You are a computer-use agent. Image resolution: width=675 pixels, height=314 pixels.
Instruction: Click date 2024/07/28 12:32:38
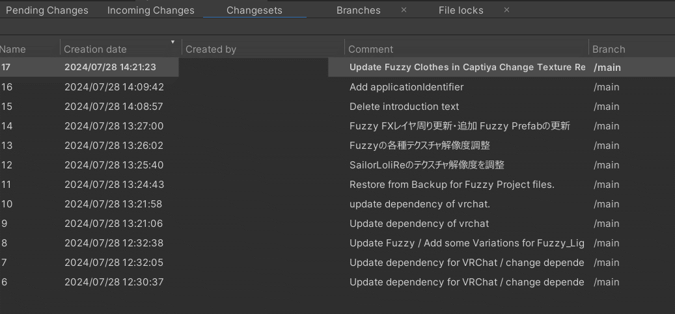[x=114, y=243]
